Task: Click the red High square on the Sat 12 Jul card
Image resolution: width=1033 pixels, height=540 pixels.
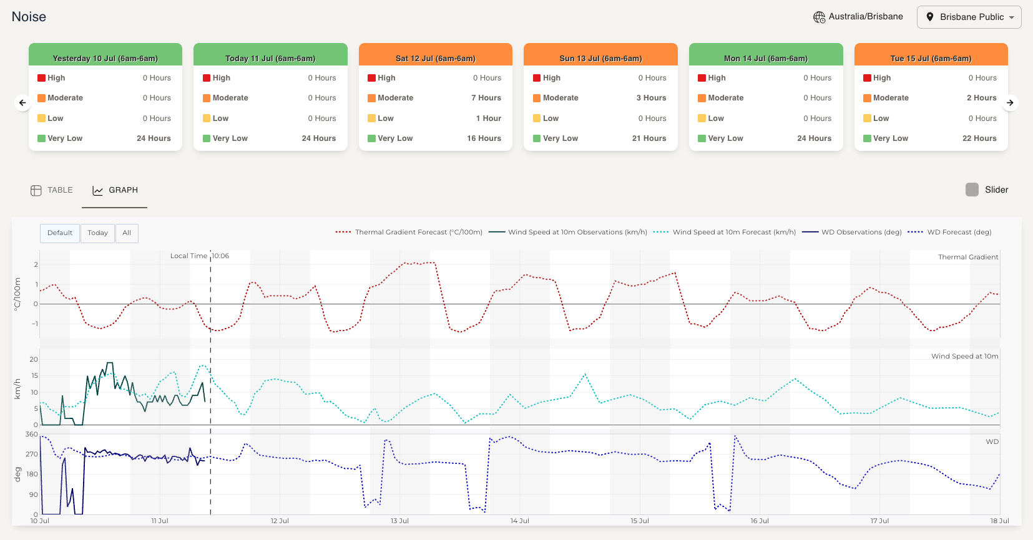Action: (371, 78)
